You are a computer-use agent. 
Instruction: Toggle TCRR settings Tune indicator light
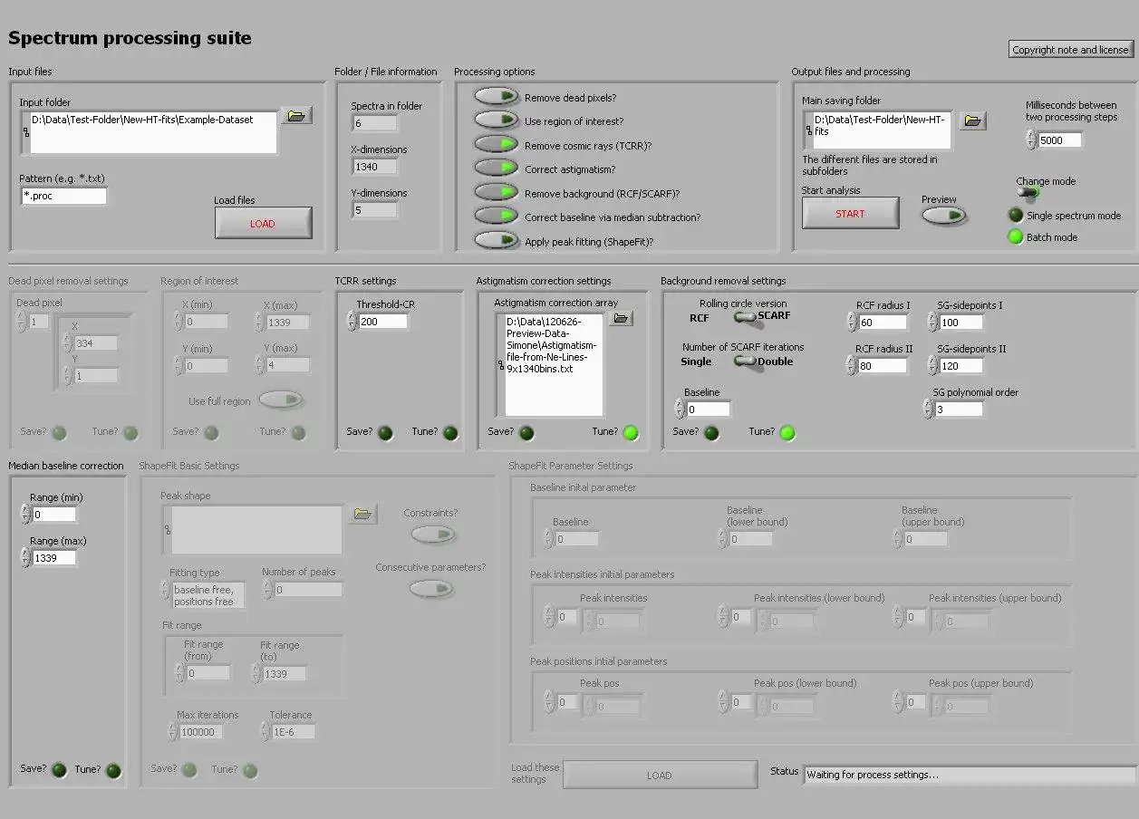(449, 433)
